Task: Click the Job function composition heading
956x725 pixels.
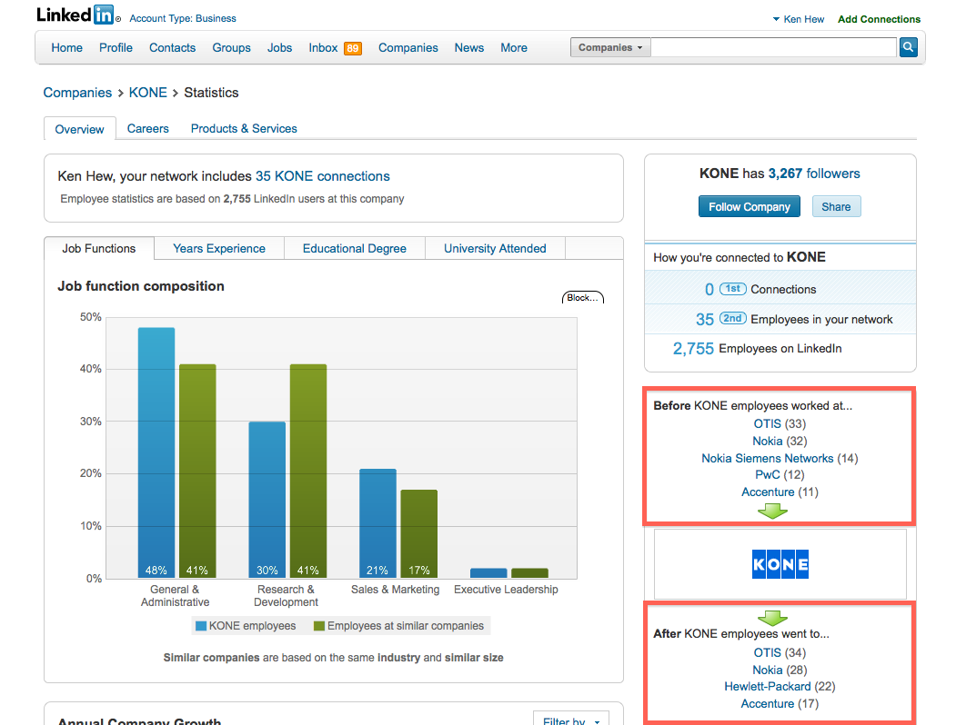Action: click(x=141, y=286)
